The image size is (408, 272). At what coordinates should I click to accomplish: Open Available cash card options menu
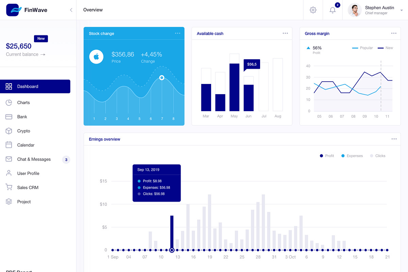click(x=285, y=33)
